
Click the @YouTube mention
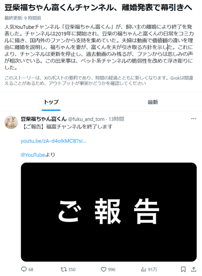coord(33,155)
